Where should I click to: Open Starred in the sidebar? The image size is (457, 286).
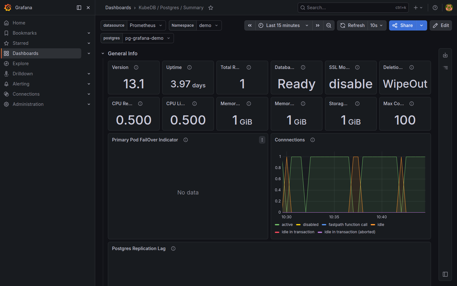[x=21, y=43]
